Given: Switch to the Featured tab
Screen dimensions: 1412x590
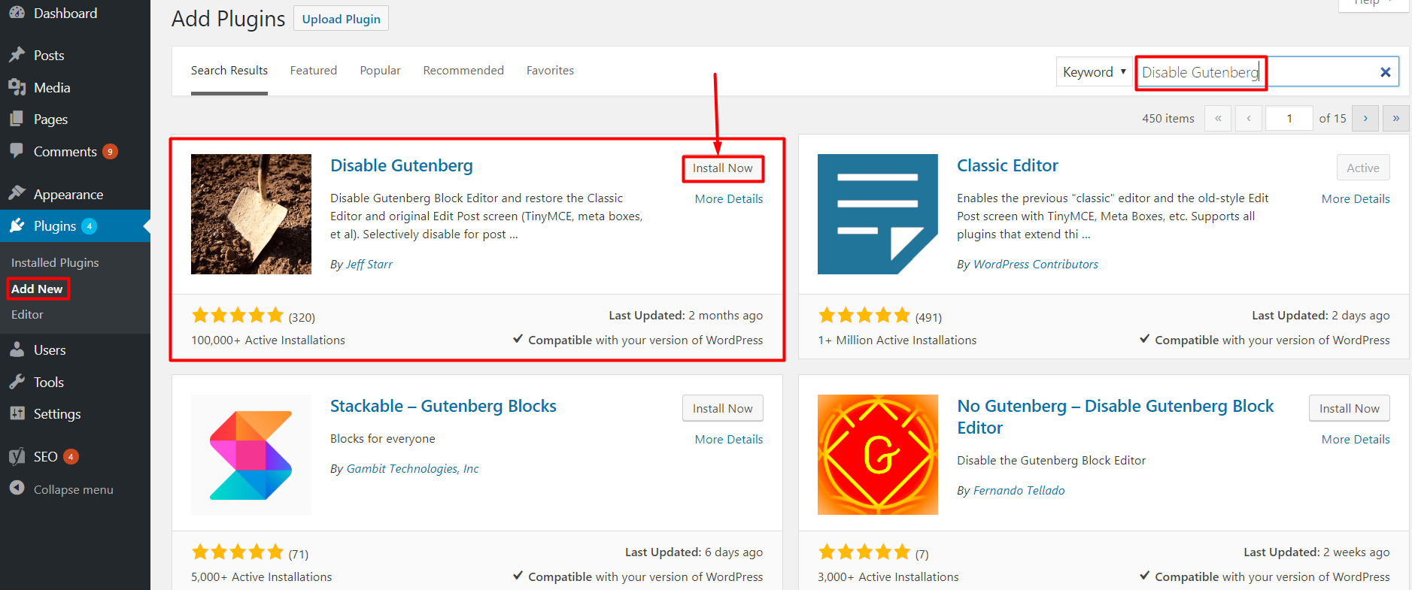Looking at the screenshot, I should click(314, 70).
